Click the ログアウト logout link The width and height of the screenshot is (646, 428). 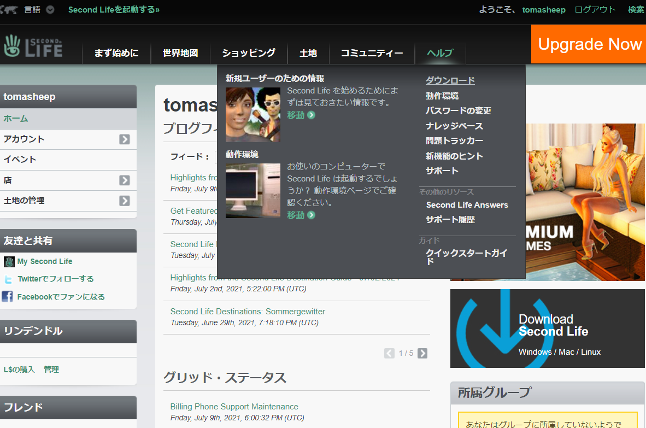click(595, 9)
